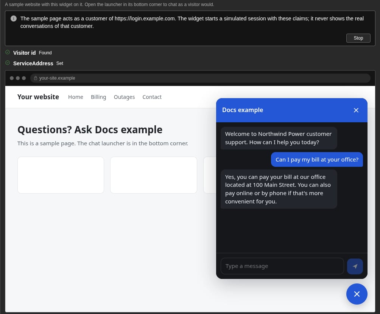Click the second empty sample card

[154, 175]
